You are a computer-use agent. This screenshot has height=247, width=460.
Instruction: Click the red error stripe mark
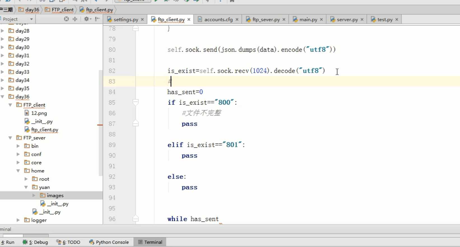(100, 125)
